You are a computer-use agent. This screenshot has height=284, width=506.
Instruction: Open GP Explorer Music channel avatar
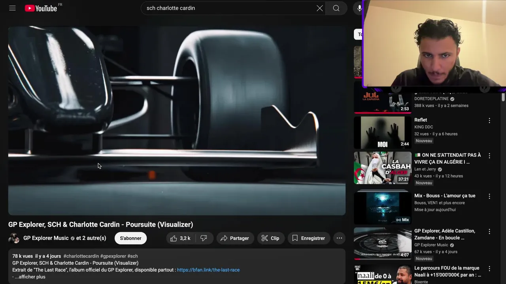pyautogui.click(x=14, y=238)
